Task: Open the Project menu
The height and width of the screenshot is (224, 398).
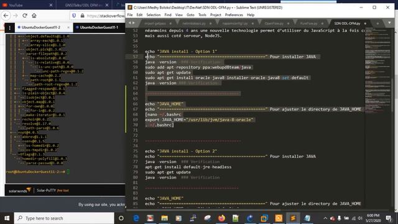Action: pyautogui.click(x=216, y=15)
